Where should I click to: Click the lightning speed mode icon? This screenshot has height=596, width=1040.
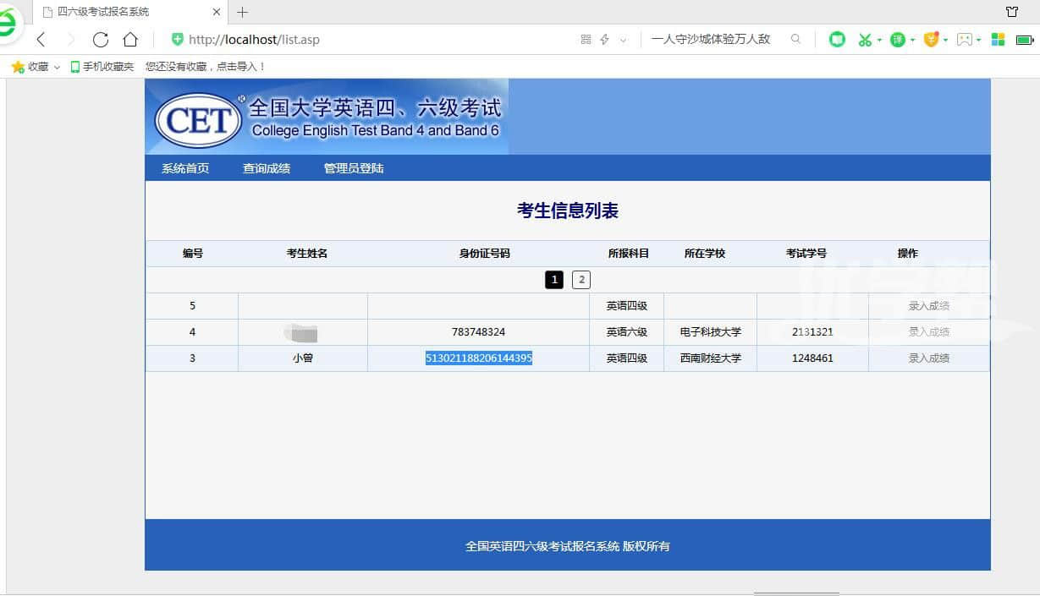click(604, 40)
